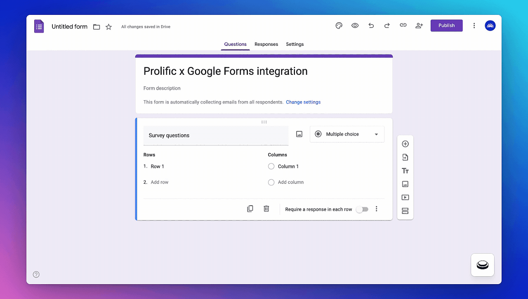Open the help question mark icon
The width and height of the screenshot is (528, 299).
click(36, 275)
